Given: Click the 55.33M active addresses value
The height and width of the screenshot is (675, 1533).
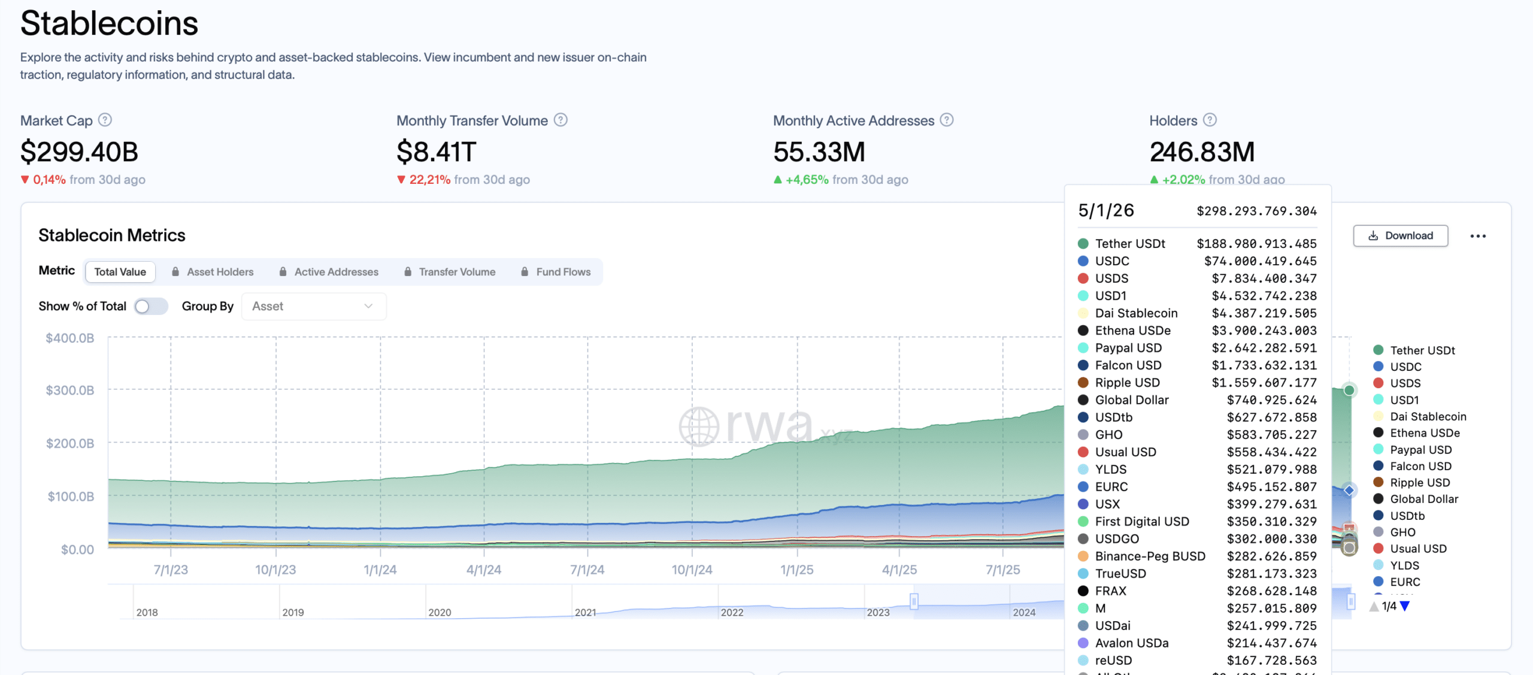Looking at the screenshot, I should [x=819, y=152].
